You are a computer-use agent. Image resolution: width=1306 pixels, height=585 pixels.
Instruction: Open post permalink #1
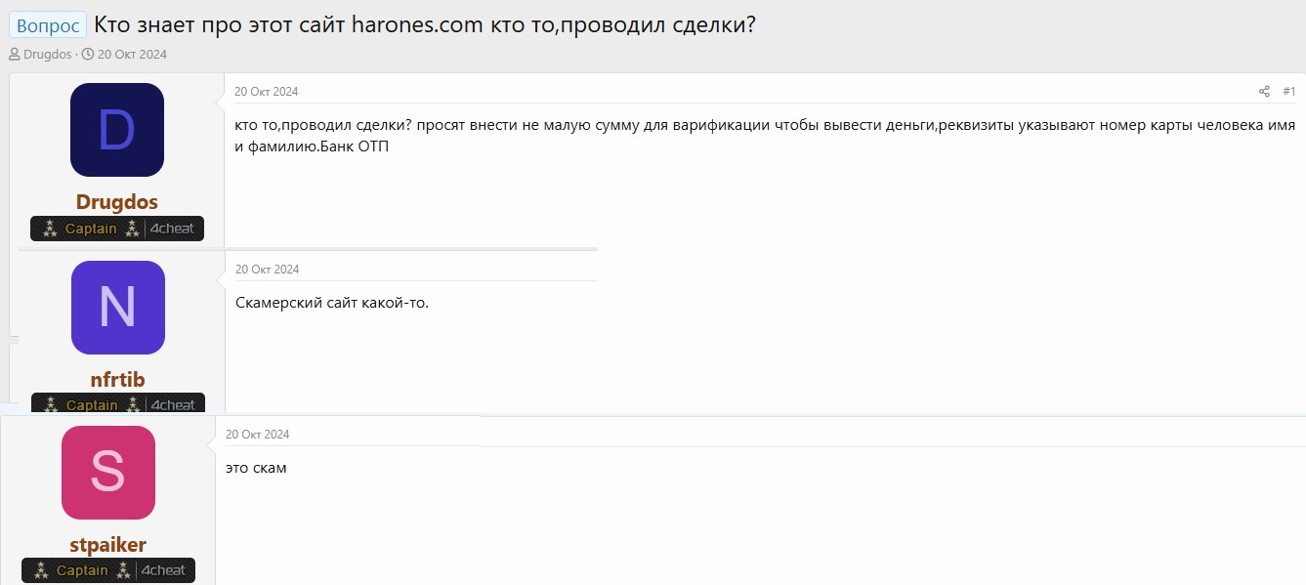[1288, 92]
